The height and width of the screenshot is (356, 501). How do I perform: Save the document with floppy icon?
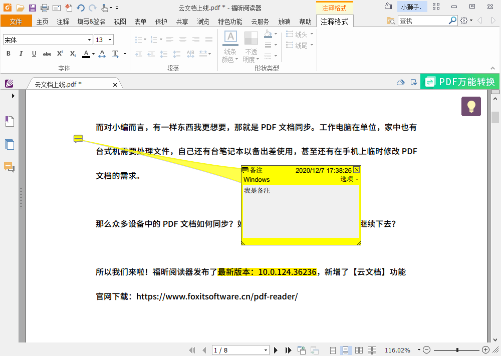(32, 8)
